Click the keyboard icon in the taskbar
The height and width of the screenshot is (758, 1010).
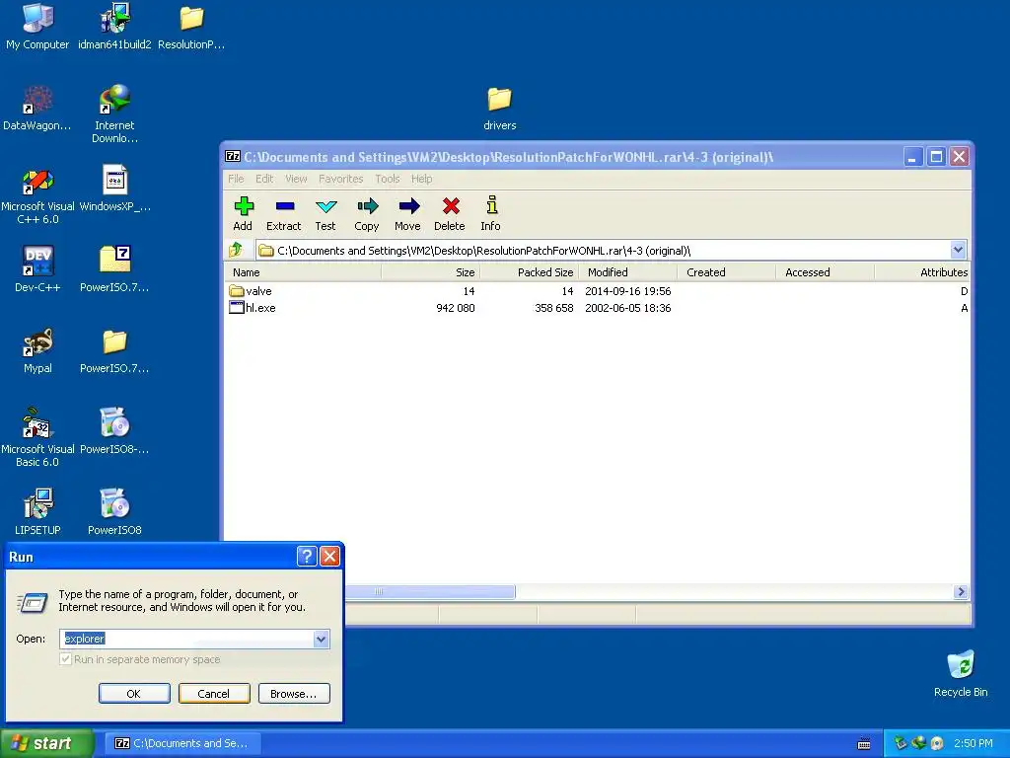(x=864, y=744)
